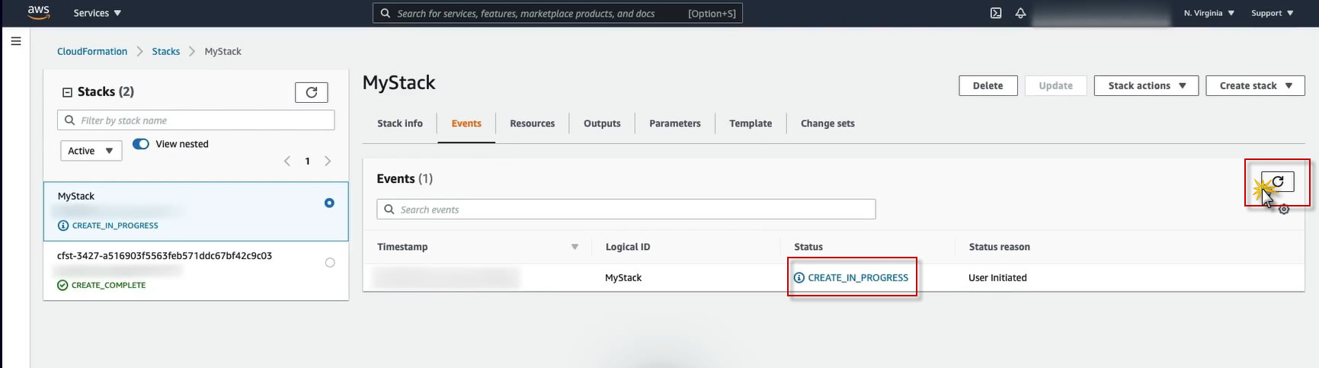
Task: Open the Active filter dropdown
Action: tap(91, 151)
